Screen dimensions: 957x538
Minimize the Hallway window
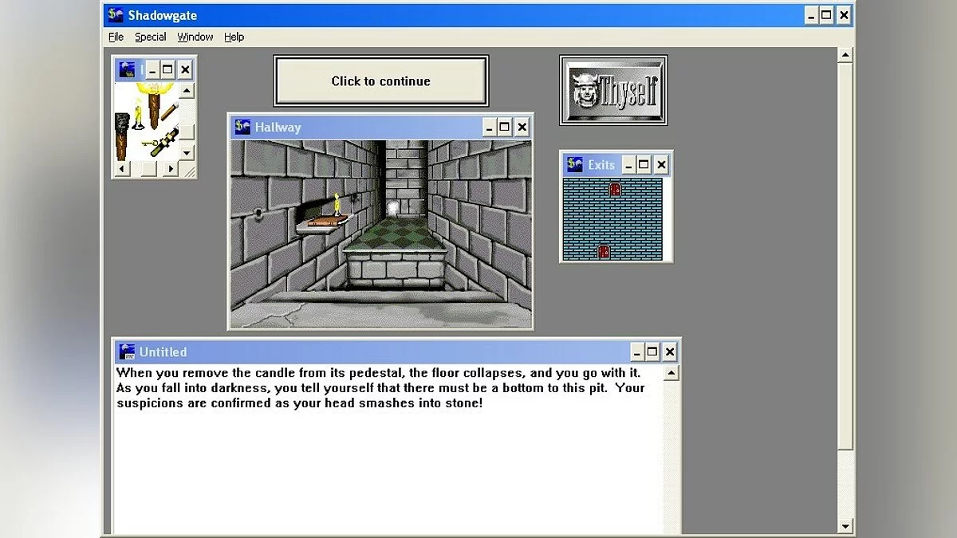tap(488, 127)
